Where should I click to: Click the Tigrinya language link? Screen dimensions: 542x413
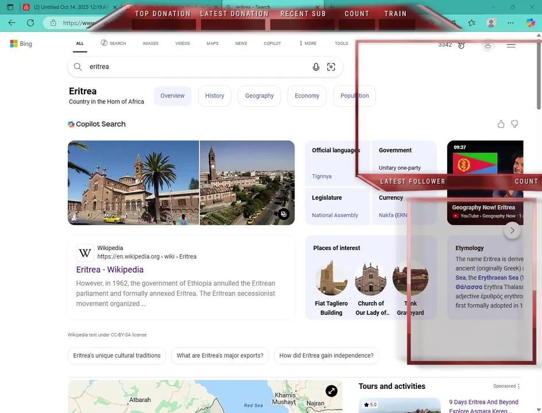[x=322, y=177]
